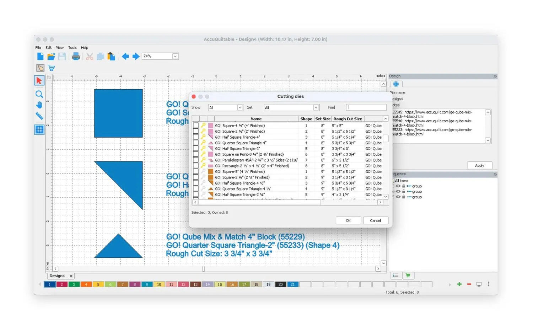
Task: Click the forward navigation arrow
Action: [136, 56]
